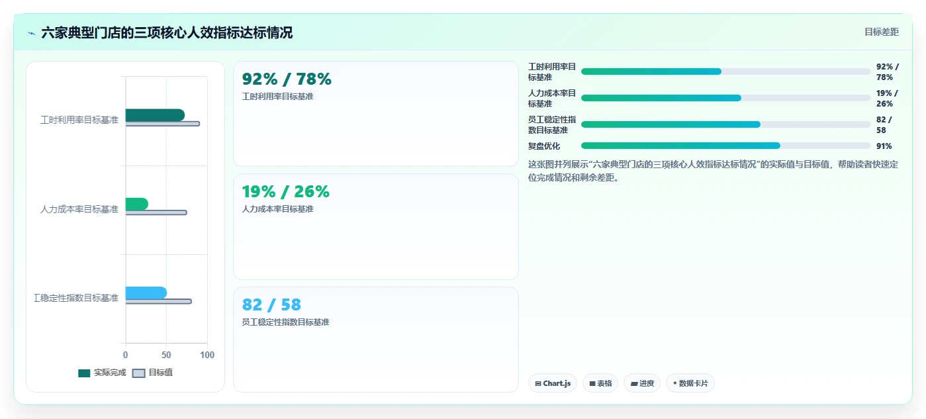The image size is (926, 419).
Task: Click the 92% / 78% card value
Action: [x=287, y=79]
